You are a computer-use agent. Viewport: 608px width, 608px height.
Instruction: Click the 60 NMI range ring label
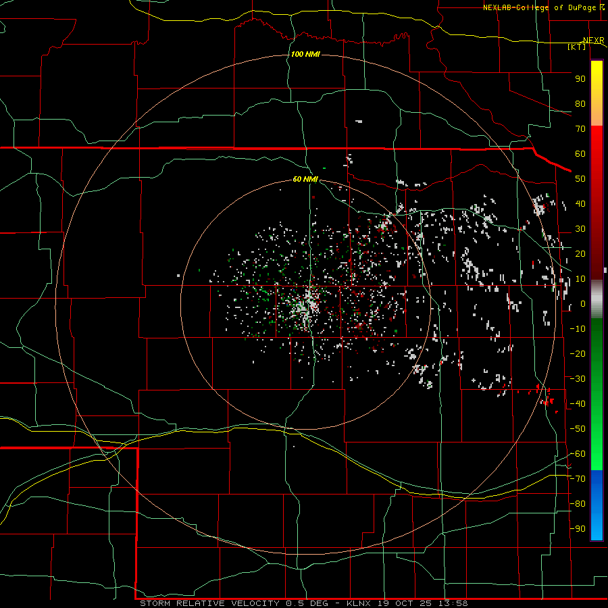click(x=305, y=179)
